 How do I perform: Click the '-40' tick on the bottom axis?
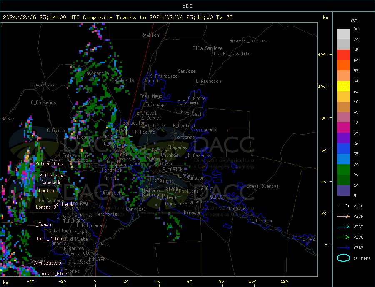(30, 282)
